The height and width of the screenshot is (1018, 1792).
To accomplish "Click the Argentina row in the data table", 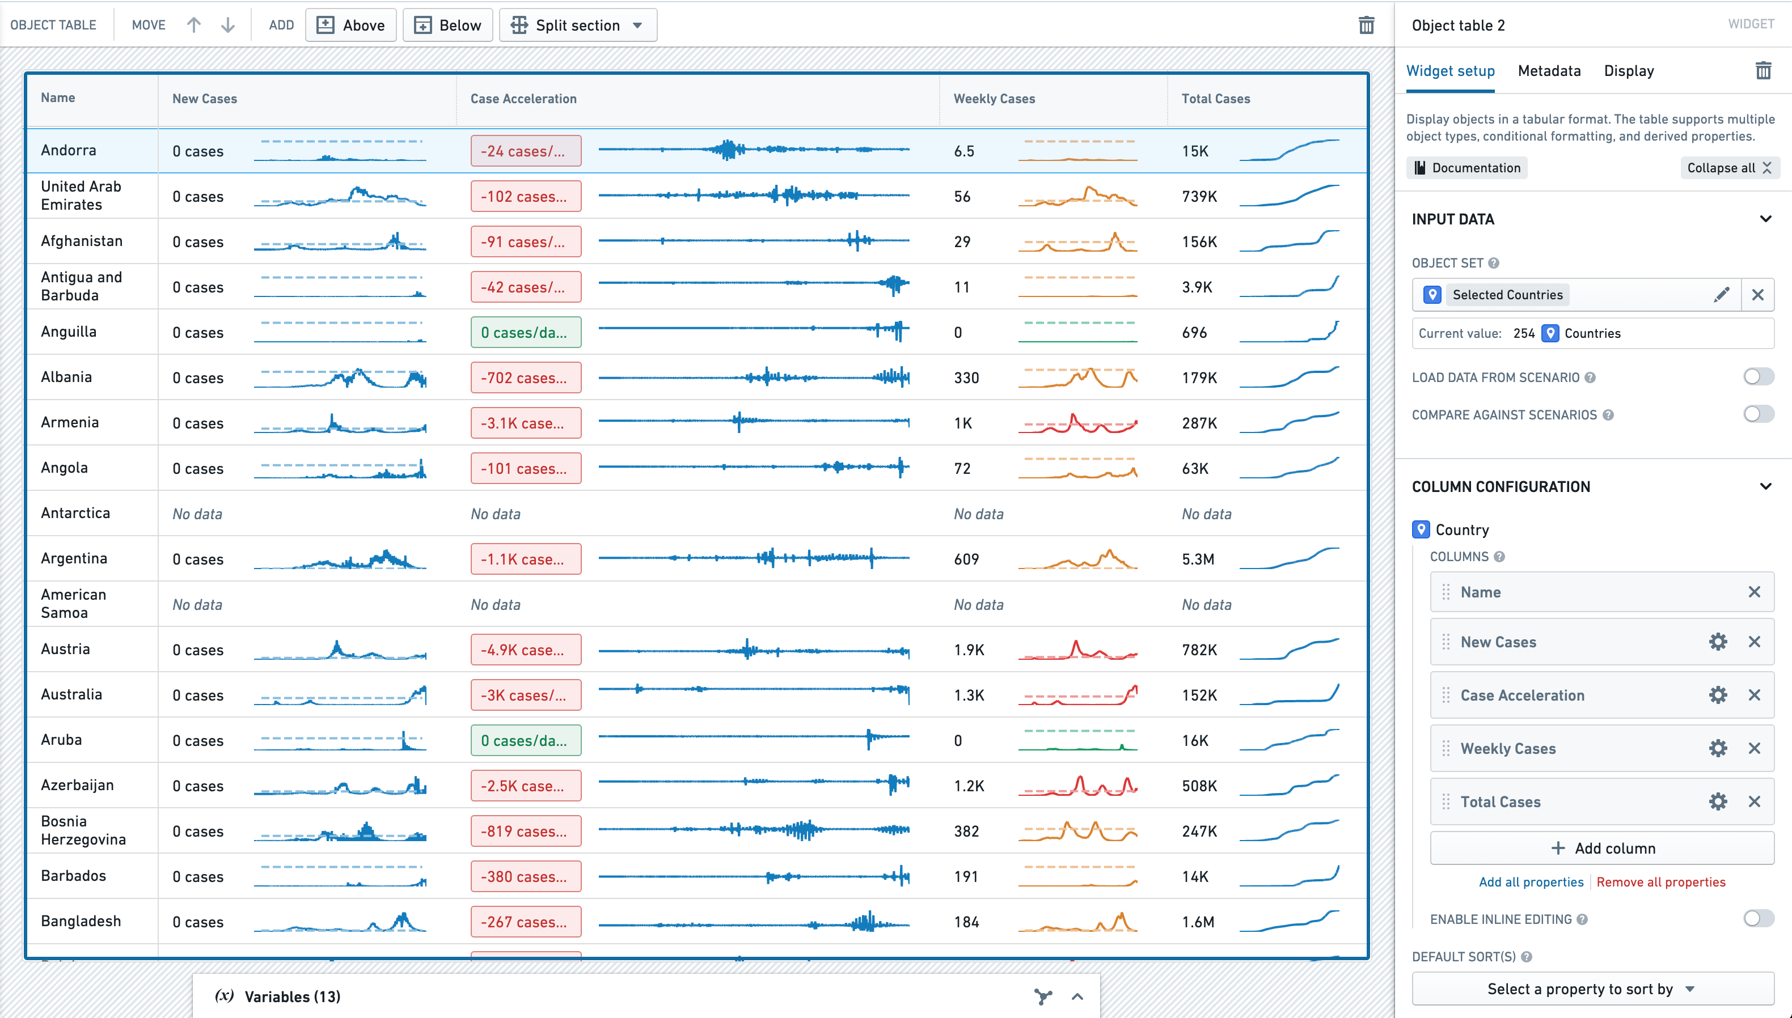I will click(695, 558).
